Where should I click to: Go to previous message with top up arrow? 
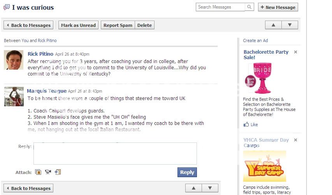tap(273, 25)
